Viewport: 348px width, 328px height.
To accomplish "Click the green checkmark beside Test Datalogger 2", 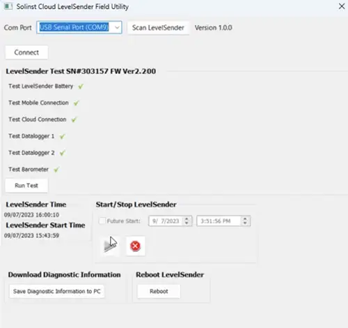I will [x=62, y=153].
